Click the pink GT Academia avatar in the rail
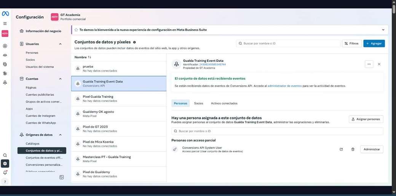Viewport: 396px width, 196px height. click(5, 34)
